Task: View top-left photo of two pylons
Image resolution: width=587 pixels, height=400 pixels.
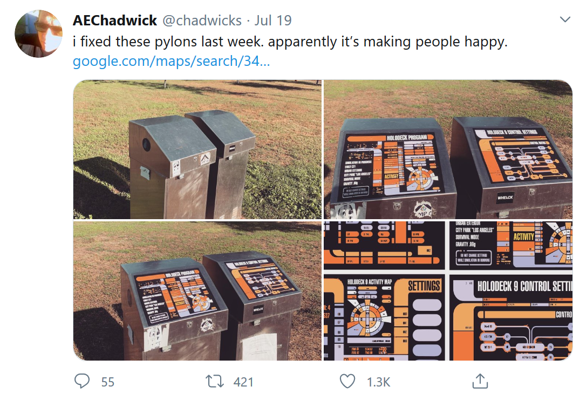Action: (x=197, y=149)
